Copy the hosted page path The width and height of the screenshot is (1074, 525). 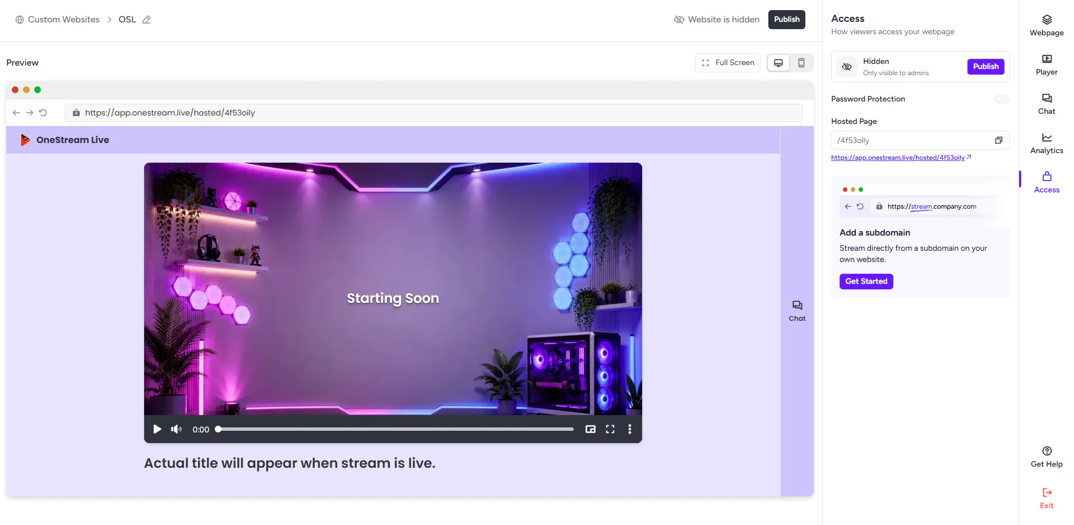(x=998, y=140)
